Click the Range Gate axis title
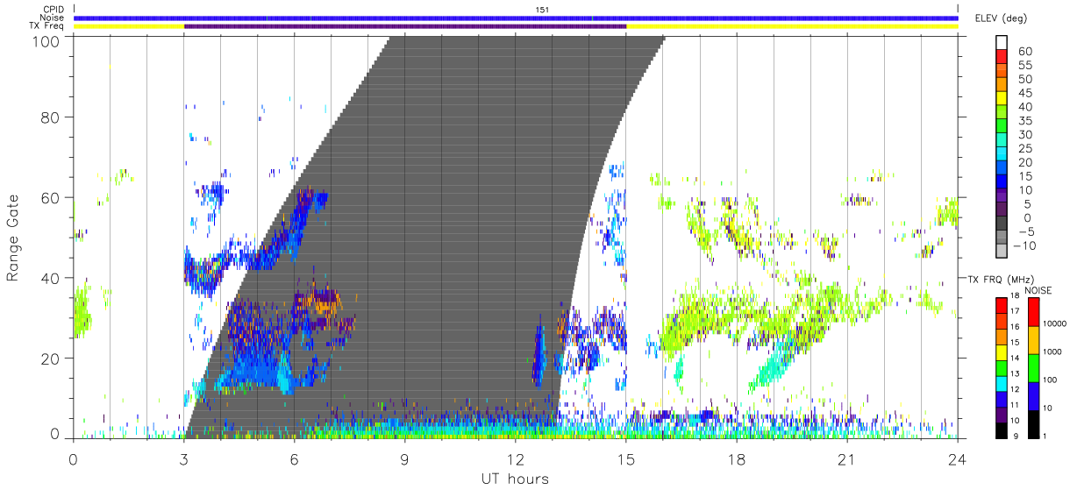Viewport: 1077px width, 497px height. [x=14, y=238]
